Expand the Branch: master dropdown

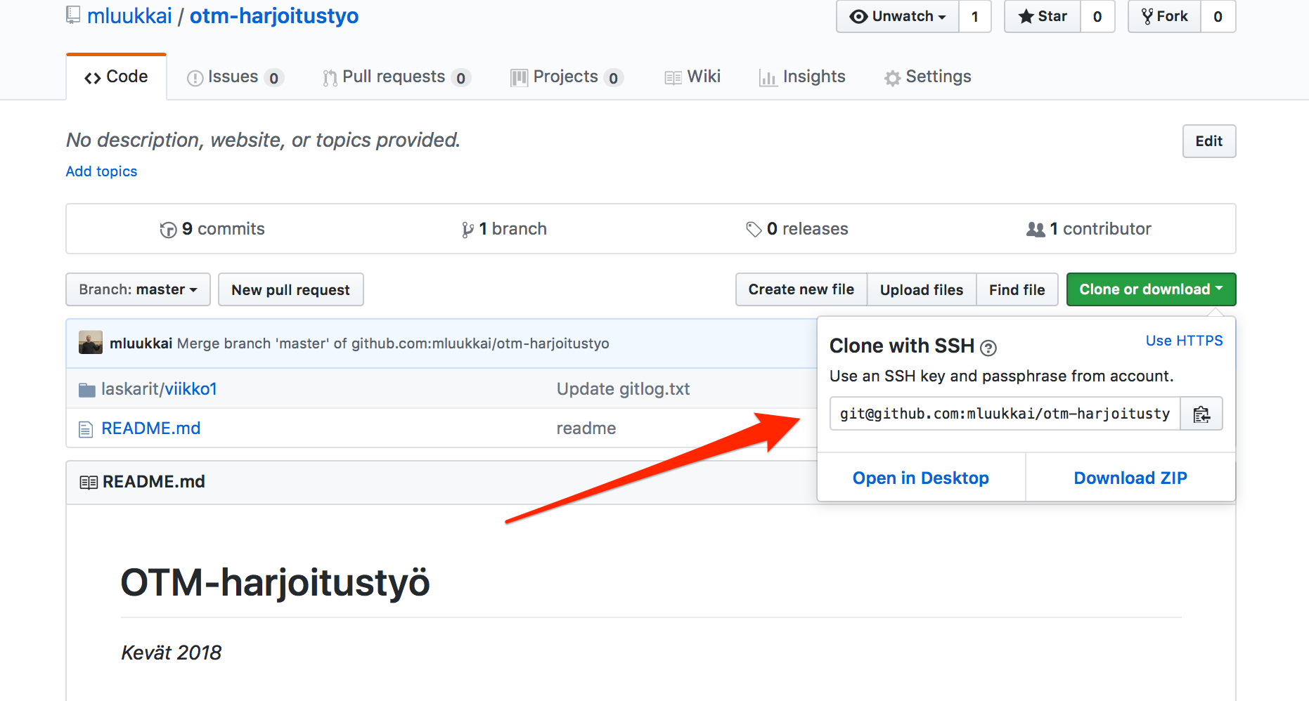click(x=138, y=289)
